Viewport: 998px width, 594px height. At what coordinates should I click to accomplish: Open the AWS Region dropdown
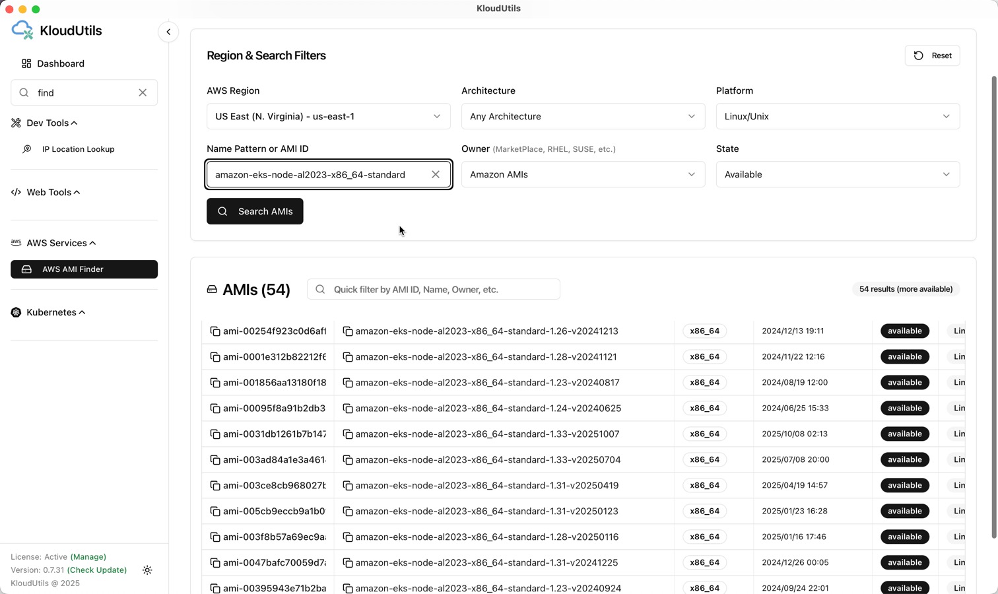328,117
